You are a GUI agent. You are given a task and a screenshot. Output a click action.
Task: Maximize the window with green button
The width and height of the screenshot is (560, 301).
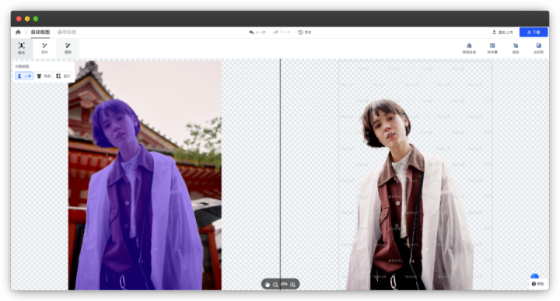(36, 19)
